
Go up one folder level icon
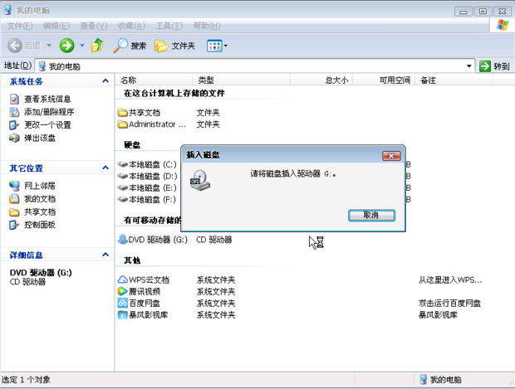(97, 46)
